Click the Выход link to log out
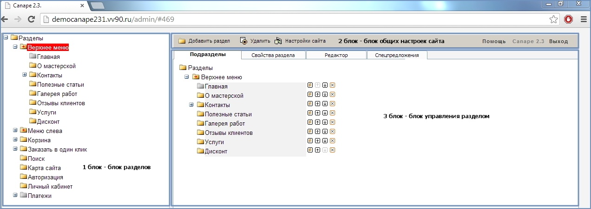591x209 pixels. tap(558, 41)
